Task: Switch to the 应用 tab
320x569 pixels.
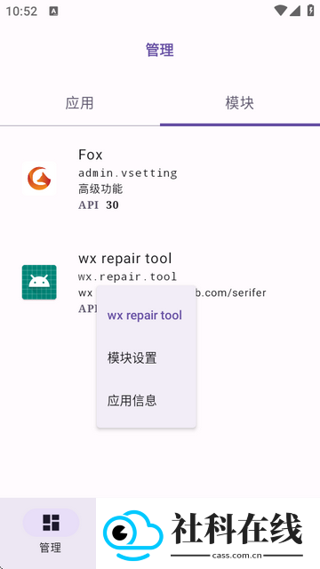Action: 80,103
